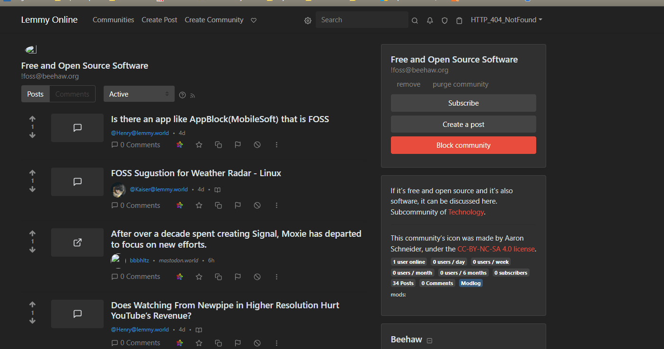Downvote the Weather Radar post
664x349 pixels.
tap(32, 189)
